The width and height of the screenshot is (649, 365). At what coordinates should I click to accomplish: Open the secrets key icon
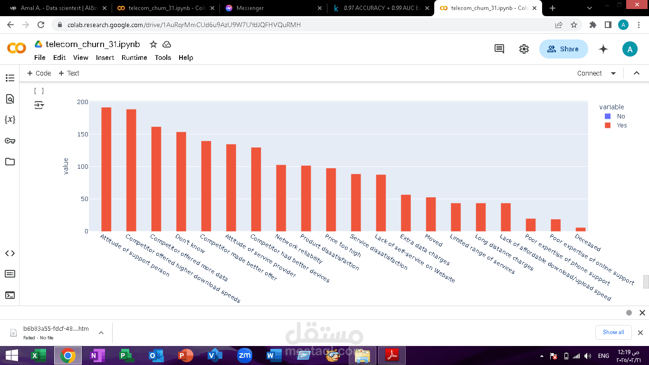[10, 141]
